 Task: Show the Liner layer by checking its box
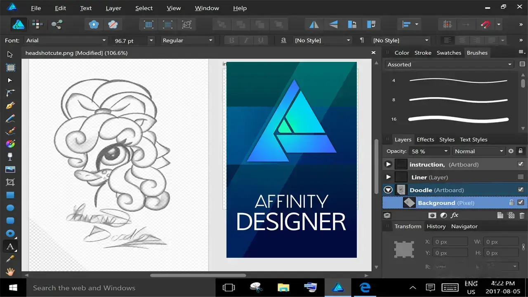click(x=520, y=177)
